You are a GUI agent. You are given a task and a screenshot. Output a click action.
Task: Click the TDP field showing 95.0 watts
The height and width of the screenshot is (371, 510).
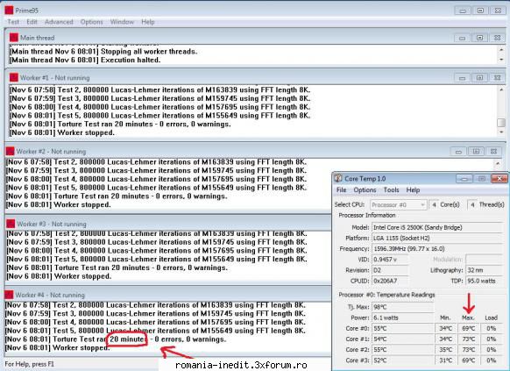(485, 282)
